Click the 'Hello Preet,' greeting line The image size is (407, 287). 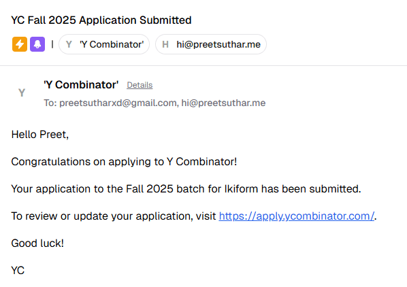coord(40,135)
